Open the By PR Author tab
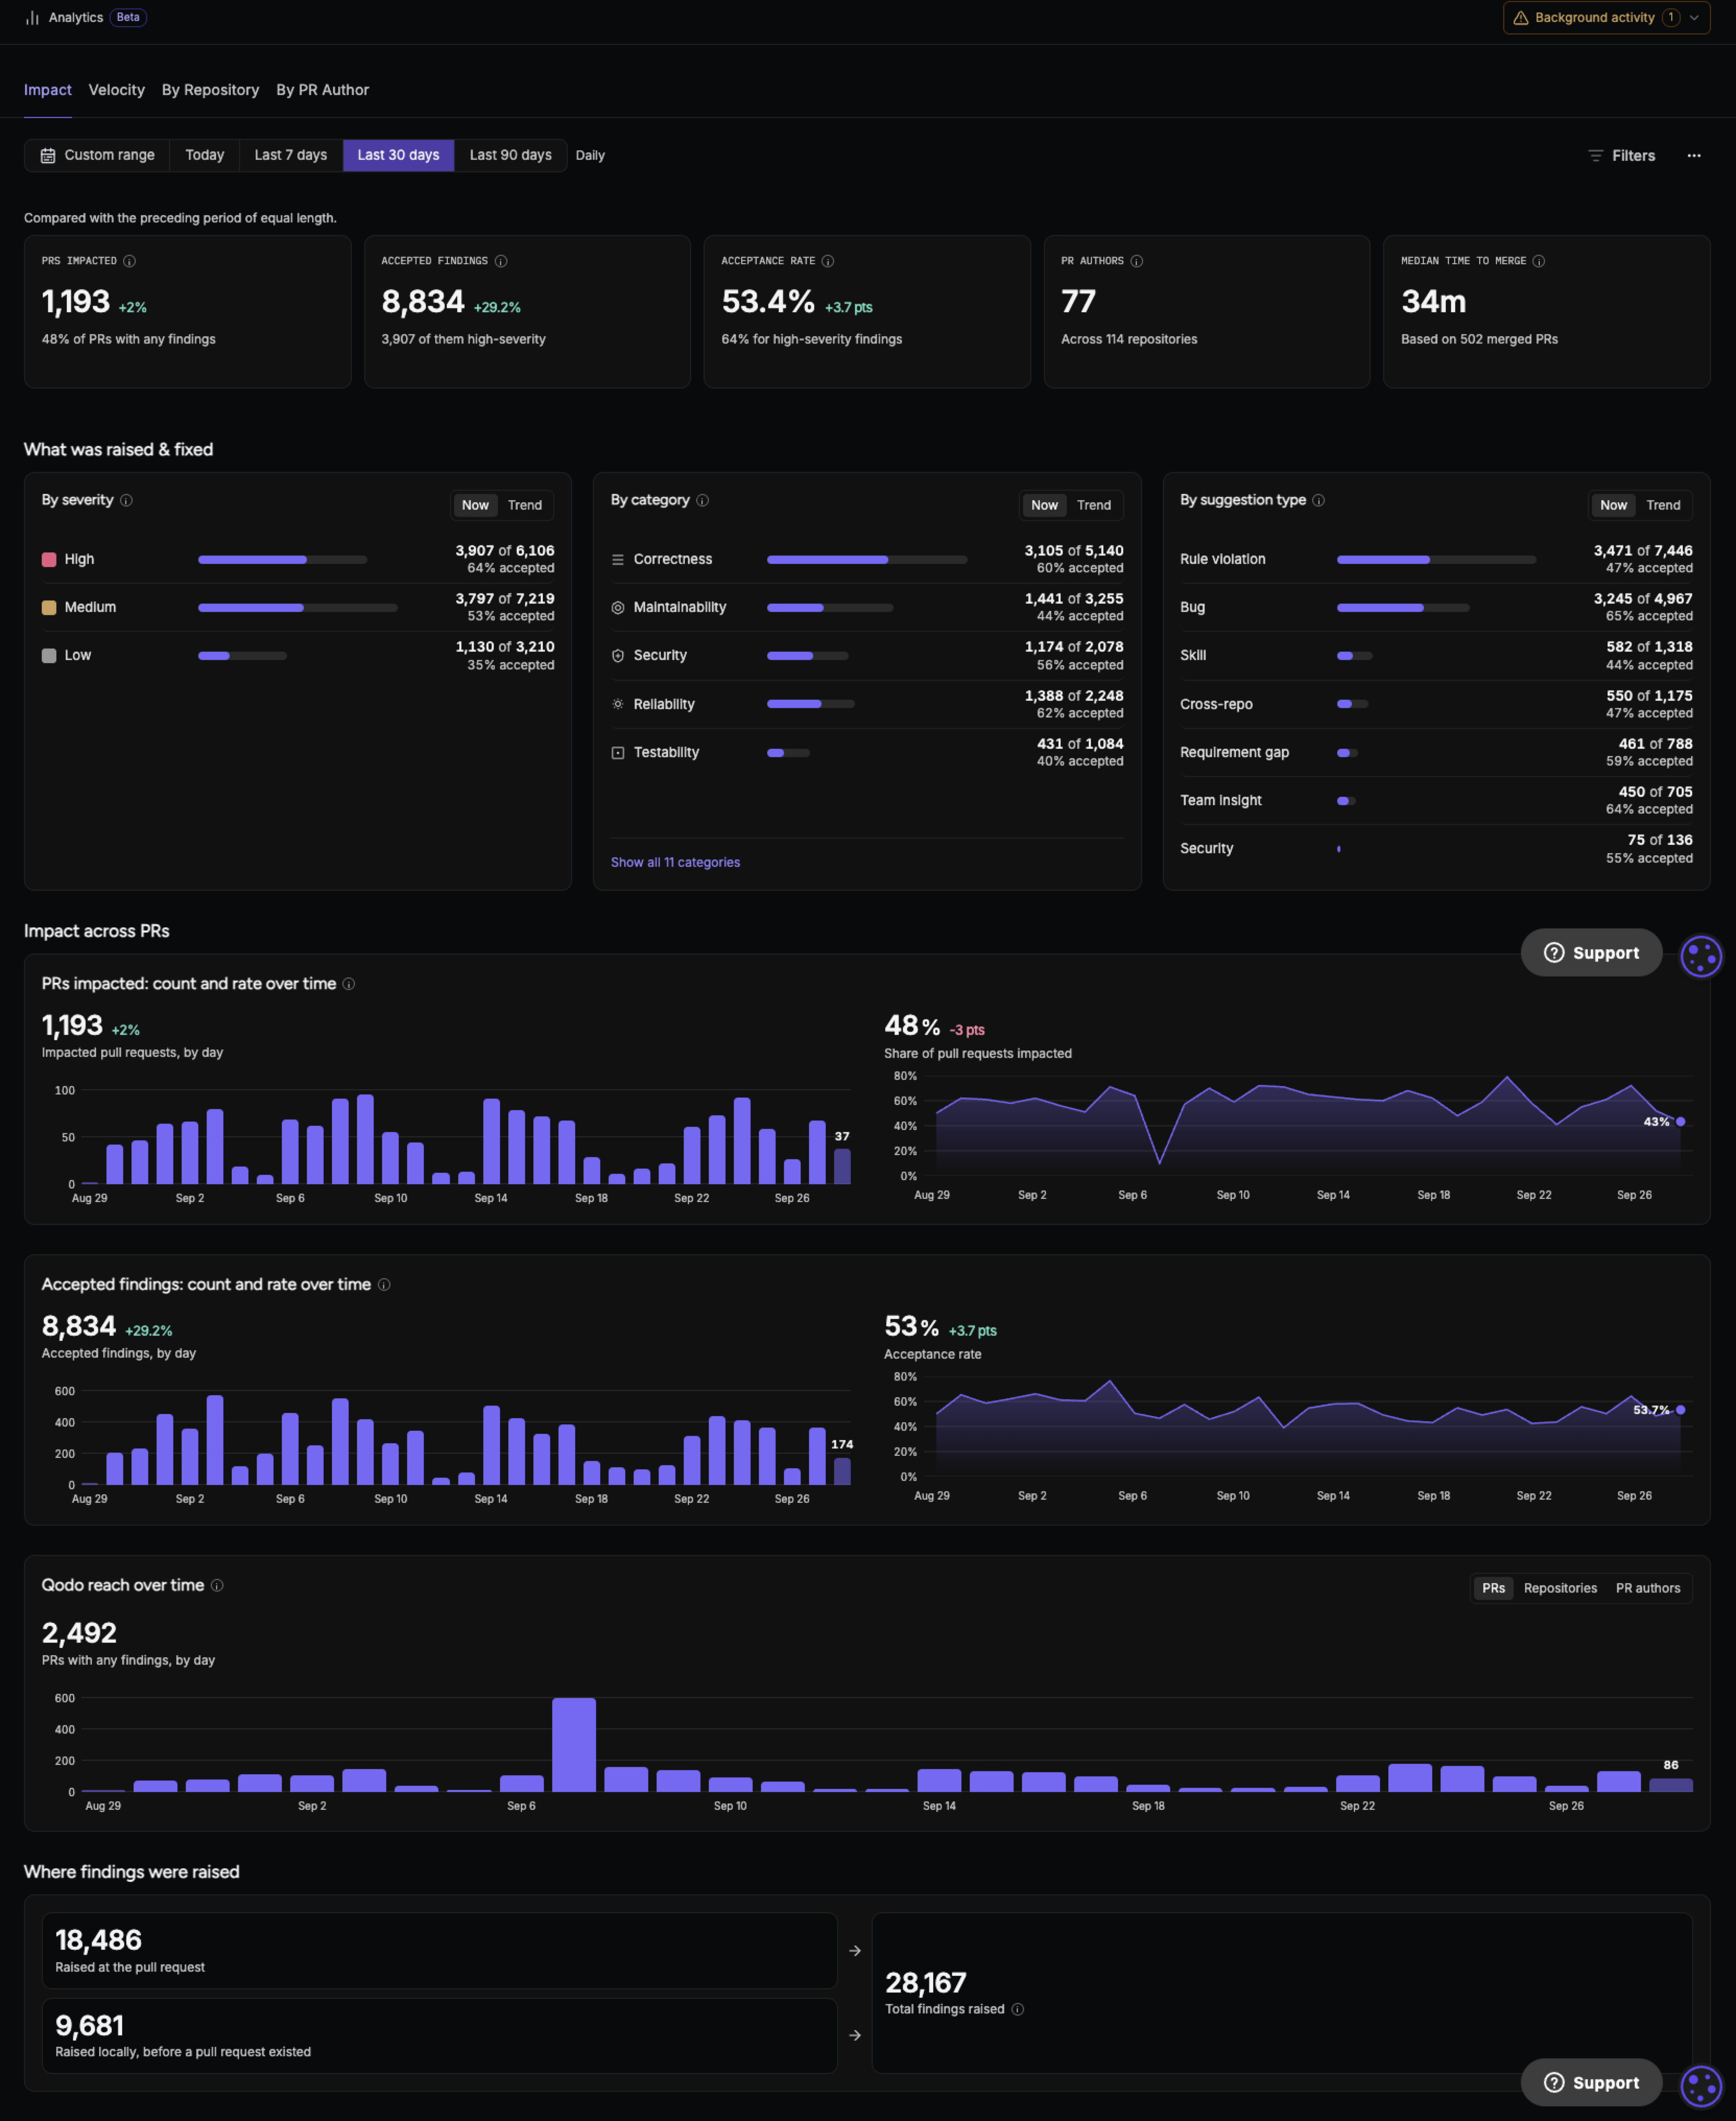Image resolution: width=1736 pixels, height=2121 pixels. [x=322, y=90]
